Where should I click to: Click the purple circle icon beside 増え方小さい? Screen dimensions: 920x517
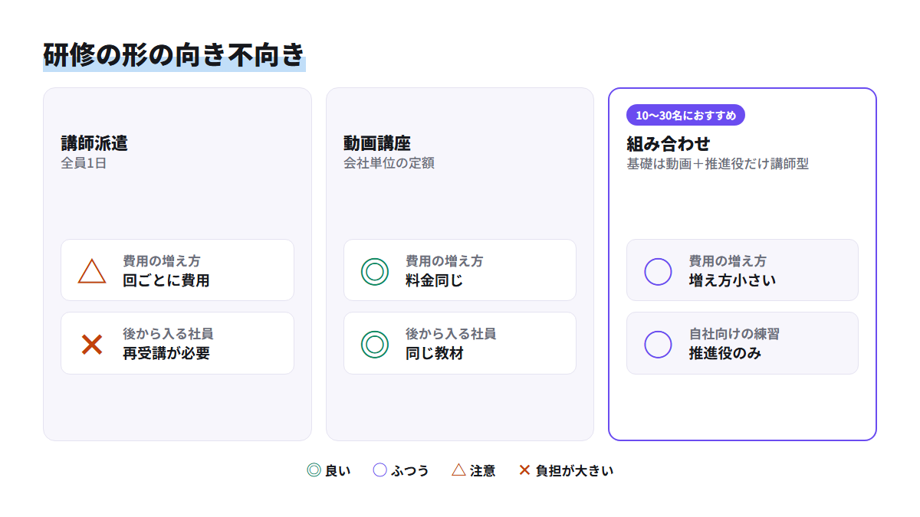pyautogui.click(x=658, y=271)
